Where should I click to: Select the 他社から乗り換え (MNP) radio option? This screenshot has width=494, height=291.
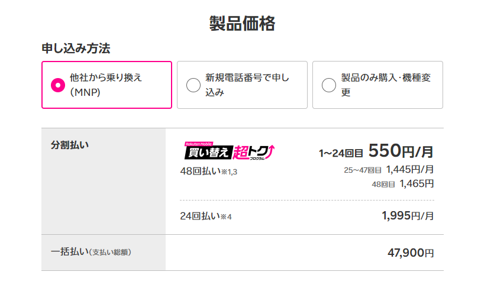click(x=58, y=85)
